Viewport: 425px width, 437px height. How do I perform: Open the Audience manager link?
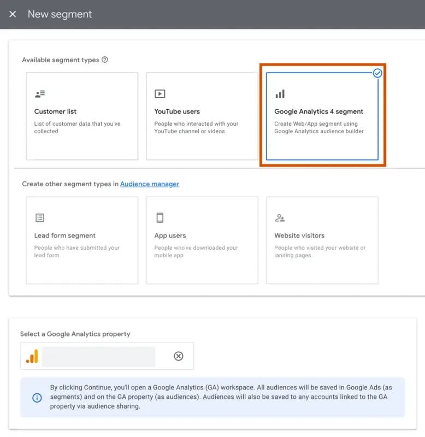click(x=150, y=184)
